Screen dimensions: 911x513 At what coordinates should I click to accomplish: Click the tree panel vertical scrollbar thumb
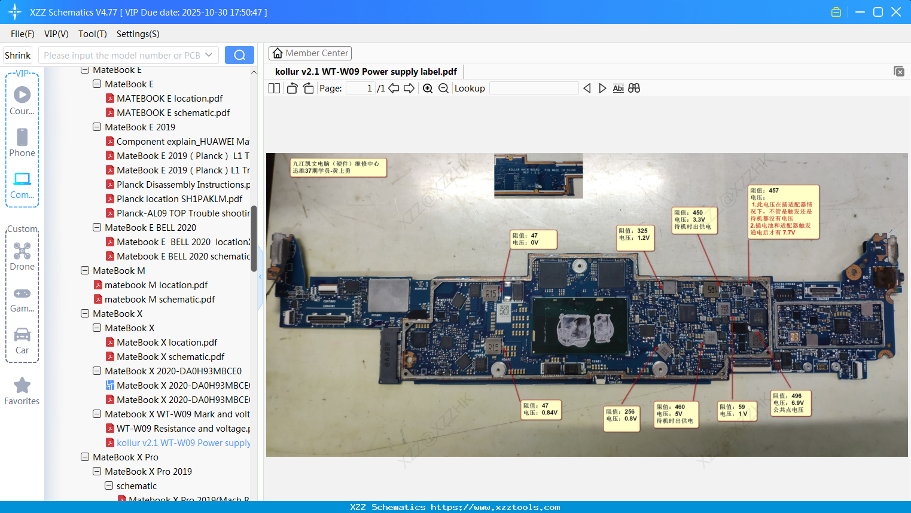(254, 239)
